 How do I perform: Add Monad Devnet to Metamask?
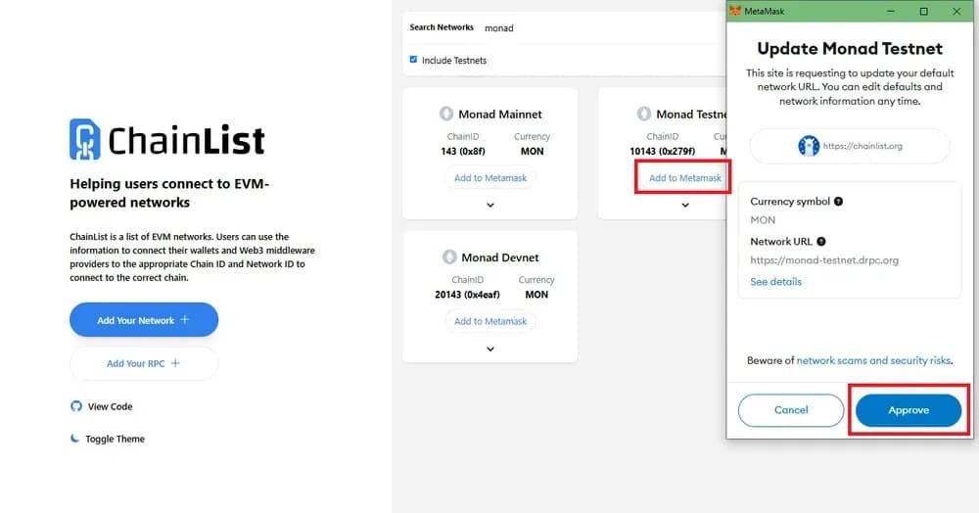coord(490,321)
